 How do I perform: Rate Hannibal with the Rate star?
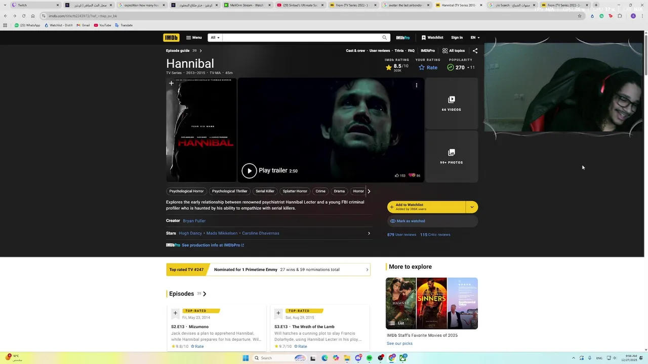coord(428,67)
